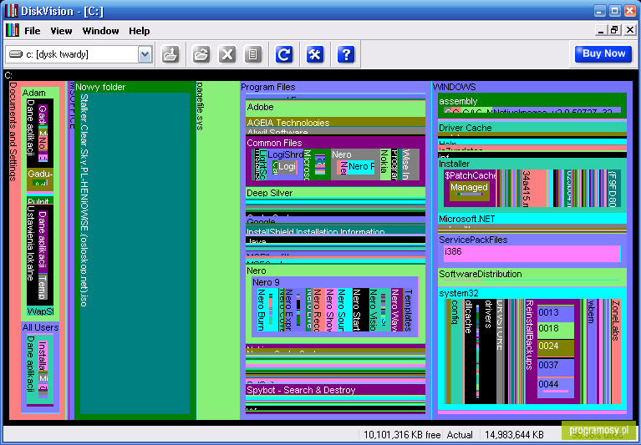
Task: Select the 0018 backup block
Action: 555,330
